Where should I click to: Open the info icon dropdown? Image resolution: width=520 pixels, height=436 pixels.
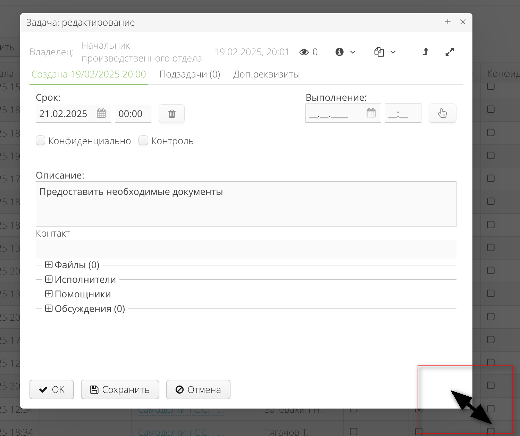click(345, 52)
